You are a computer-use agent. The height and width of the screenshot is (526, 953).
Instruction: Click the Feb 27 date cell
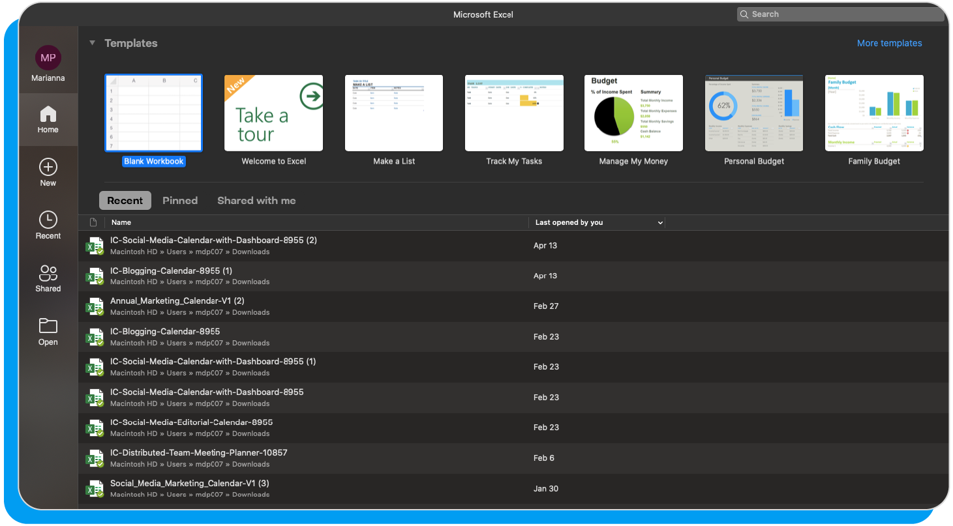coord(546,306)
